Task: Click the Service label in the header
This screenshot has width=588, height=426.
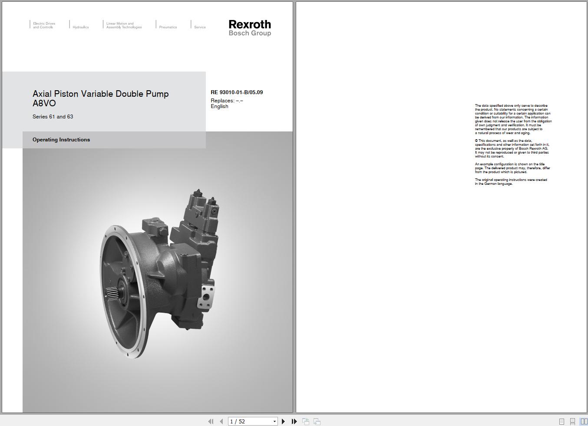Action: [x=199, y=26]
